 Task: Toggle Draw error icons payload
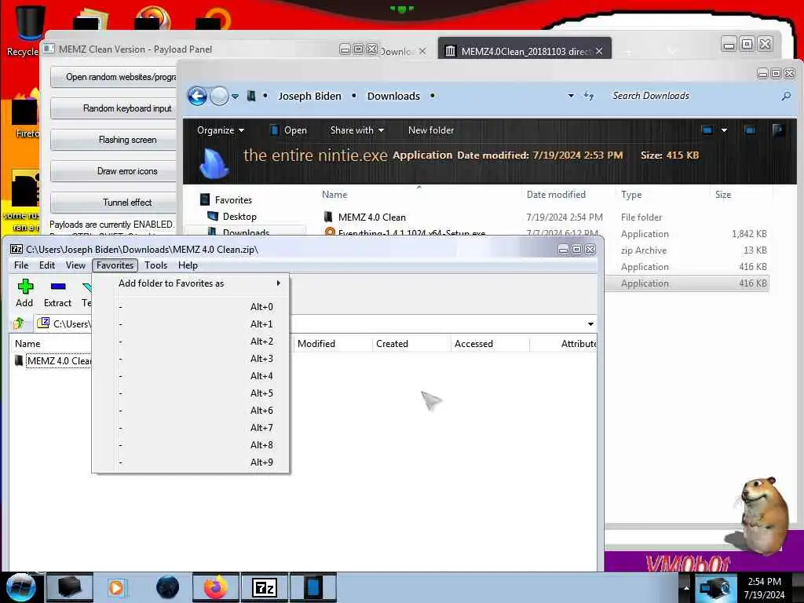point(115,170)
